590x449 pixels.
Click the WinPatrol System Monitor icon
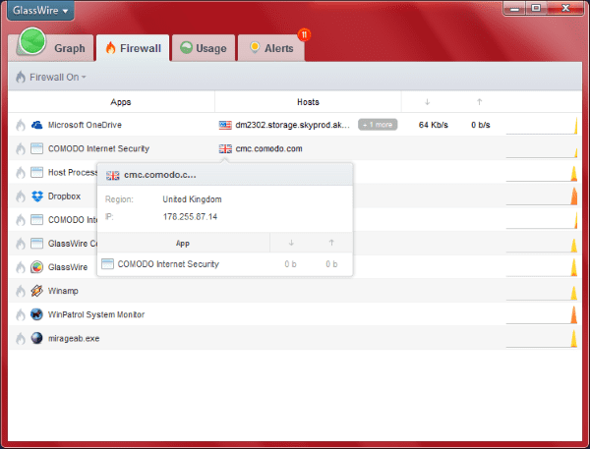coord(37,314)
